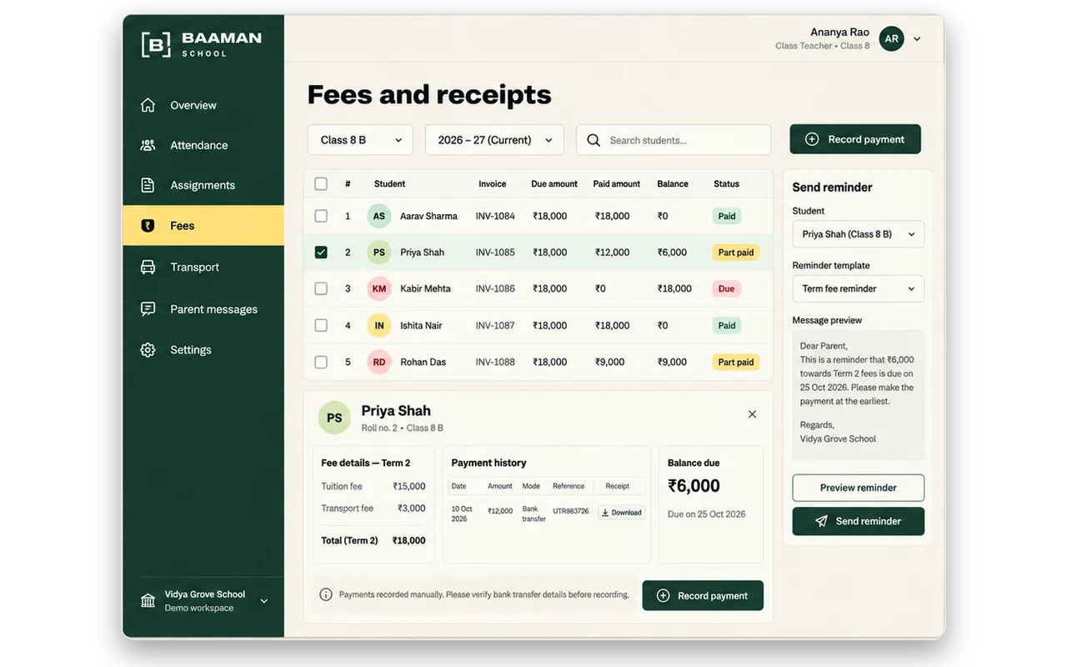Navigate to Assignments
Screen dimensions: 1067x667
click(x=203, y=185)
